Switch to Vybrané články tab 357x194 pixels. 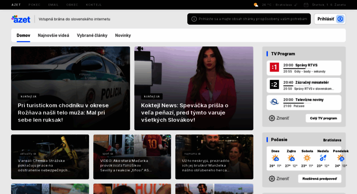coord(92,35)
